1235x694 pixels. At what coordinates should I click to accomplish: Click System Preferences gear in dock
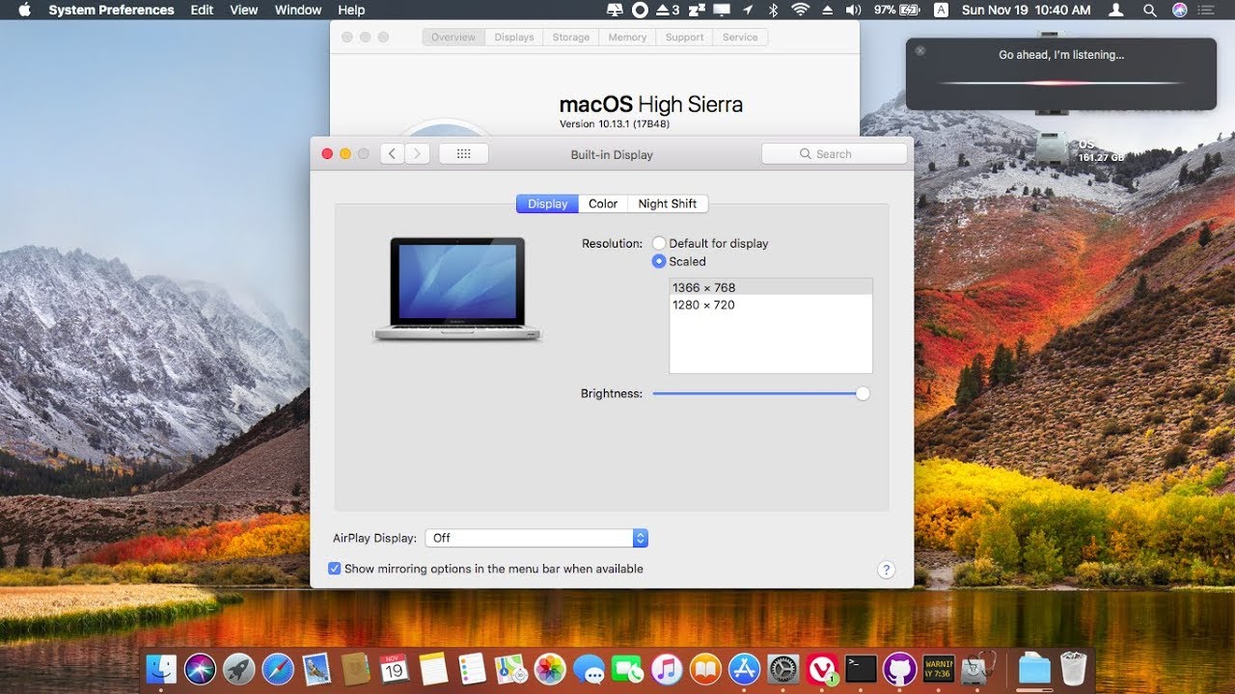(783, 668)
